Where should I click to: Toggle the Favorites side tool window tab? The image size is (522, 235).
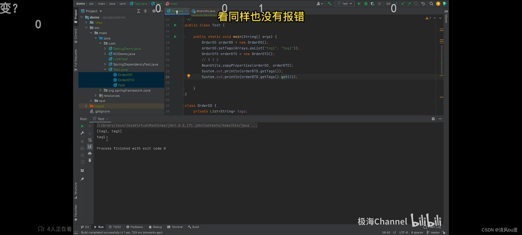coord(76,213)
